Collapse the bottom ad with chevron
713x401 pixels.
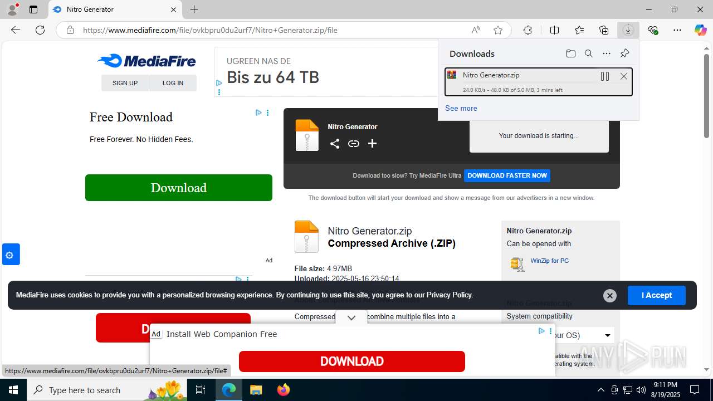click(351, 317)
